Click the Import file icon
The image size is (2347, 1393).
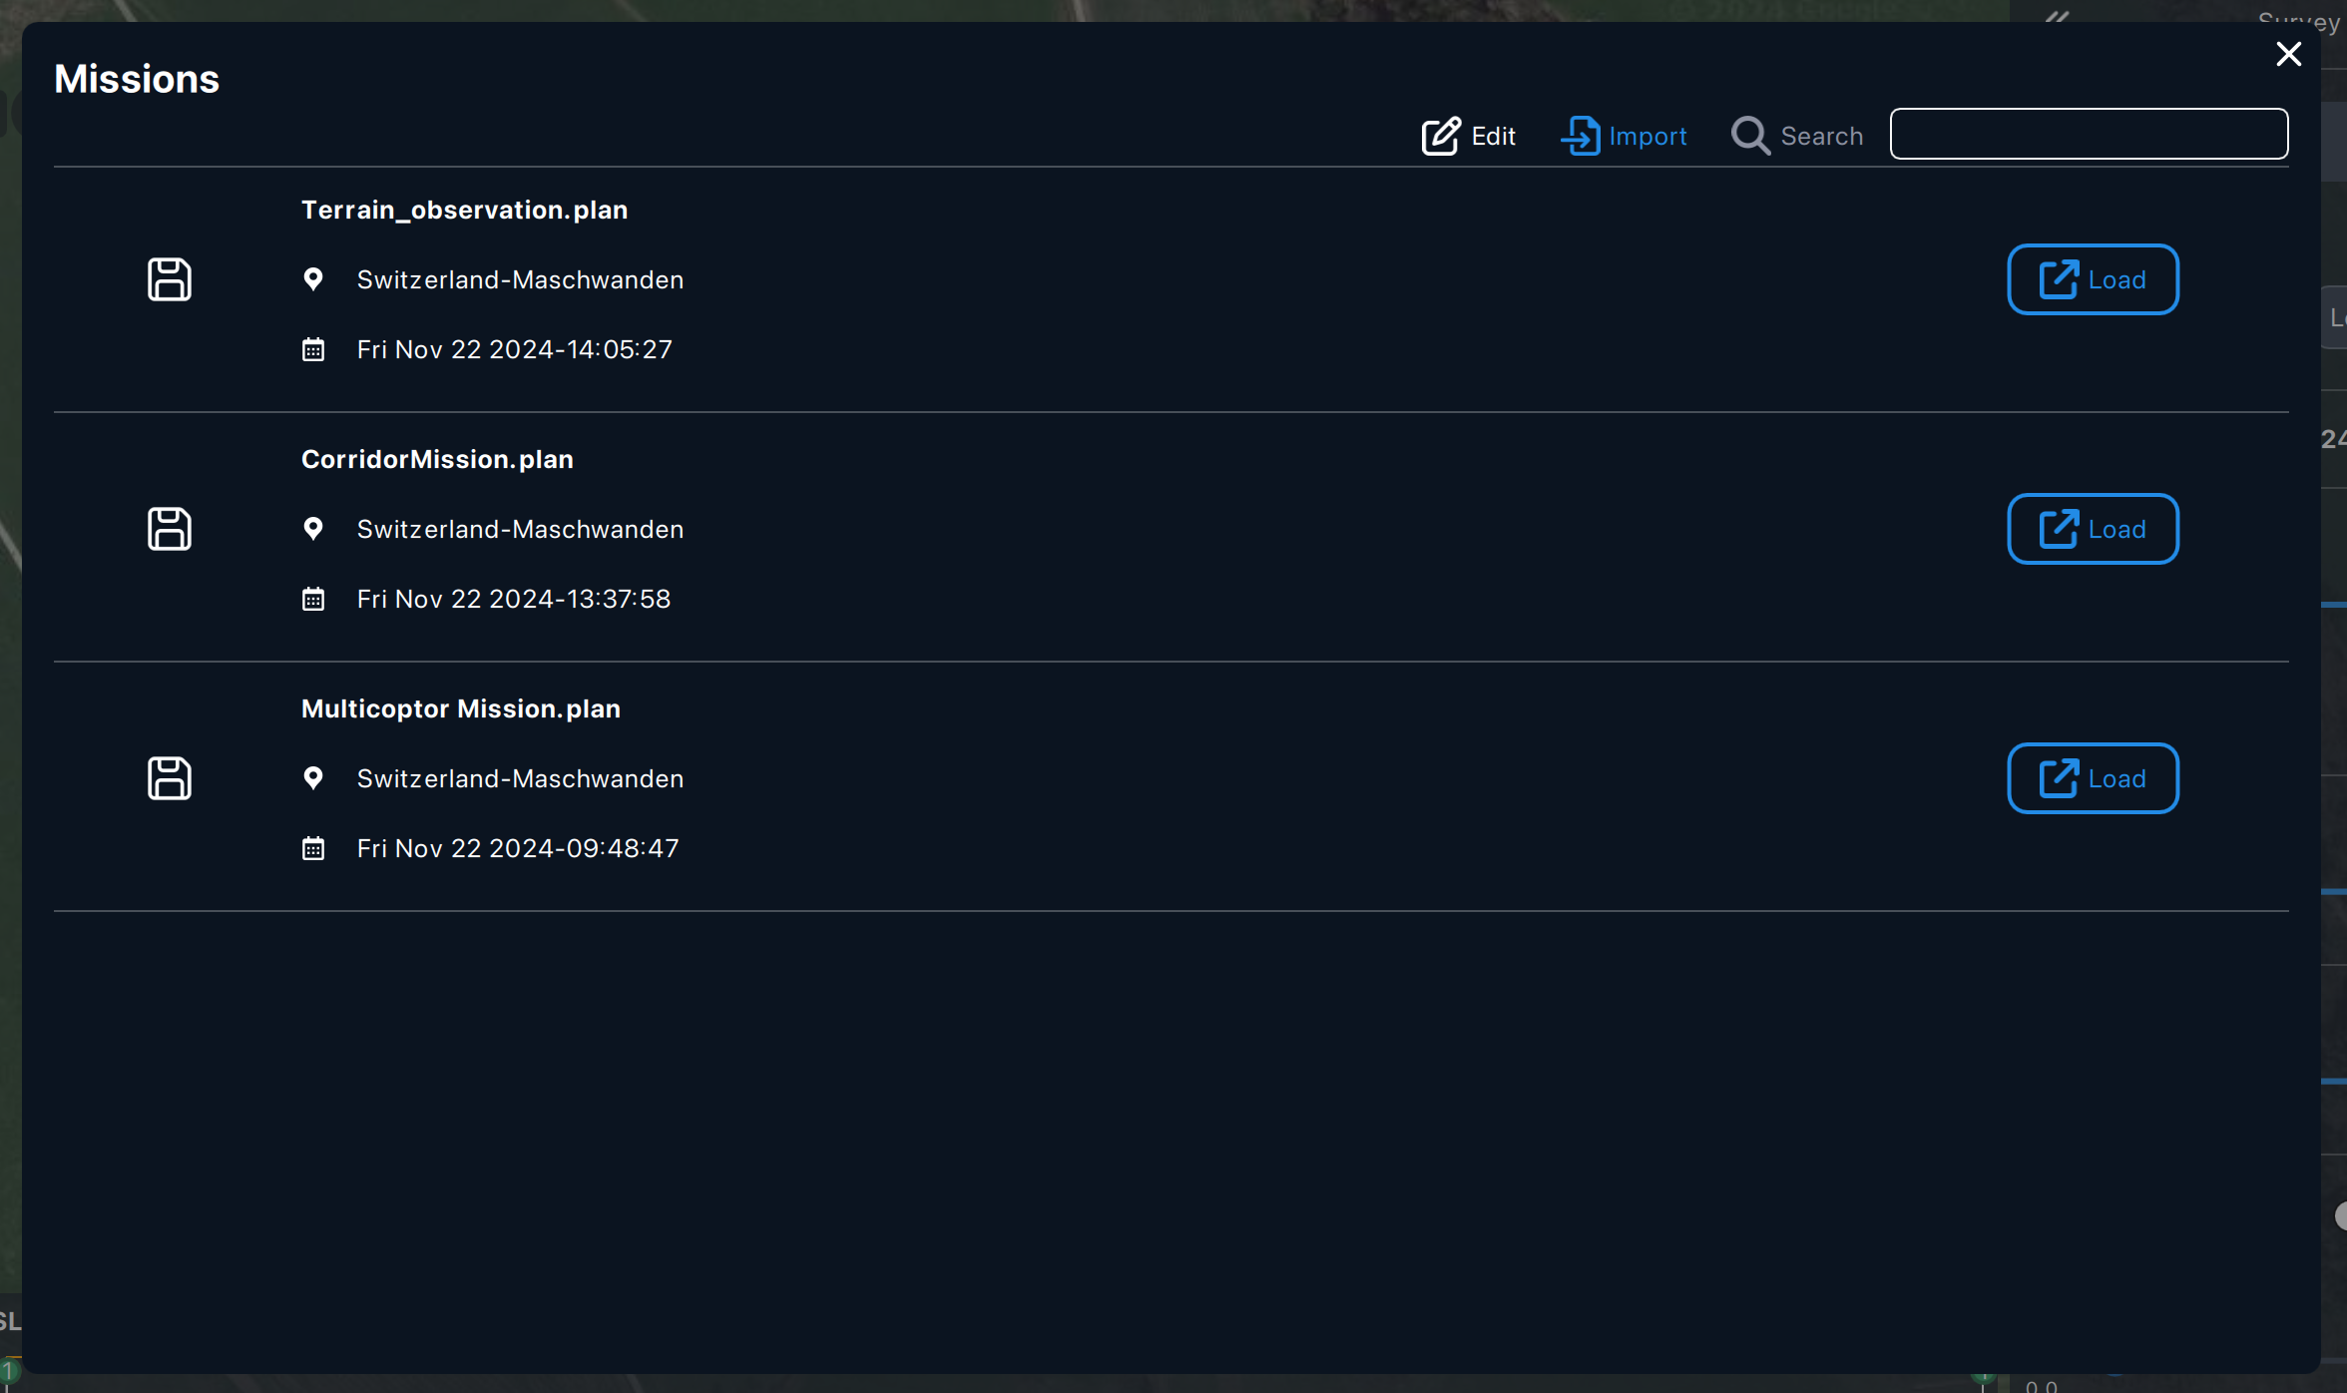click(1581, 136)
